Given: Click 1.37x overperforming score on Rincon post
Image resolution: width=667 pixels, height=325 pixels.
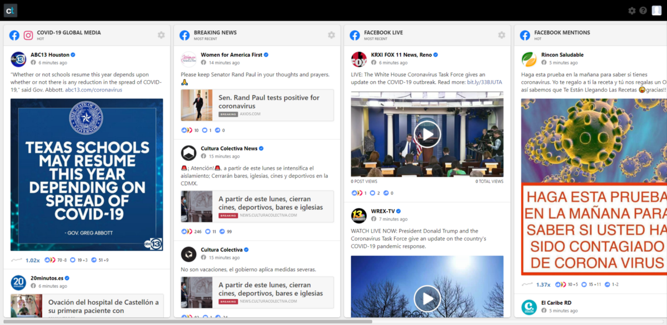Looking at the screenshot, I should coord(543,285).
